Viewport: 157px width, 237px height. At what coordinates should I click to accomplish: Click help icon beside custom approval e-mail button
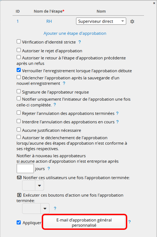pos(130,222)
